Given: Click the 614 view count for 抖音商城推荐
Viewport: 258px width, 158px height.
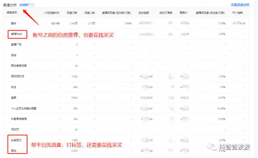Looking at the screenshot, I should pyautogui.click(x=75, y=119).
